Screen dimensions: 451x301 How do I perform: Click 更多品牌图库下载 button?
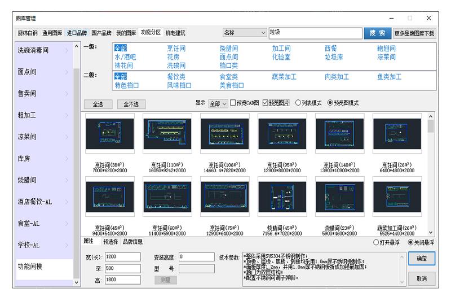(414, 33)
